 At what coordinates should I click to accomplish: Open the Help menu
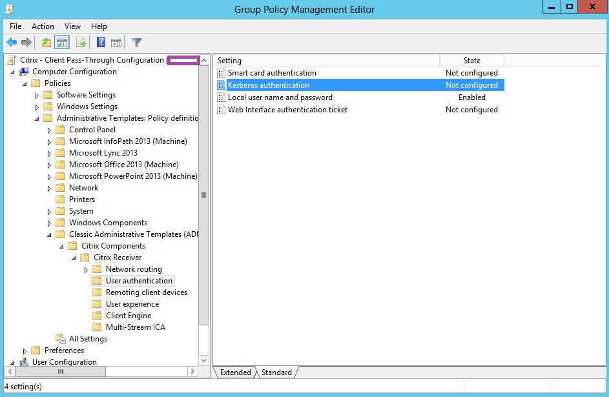(x=99, y=26)
